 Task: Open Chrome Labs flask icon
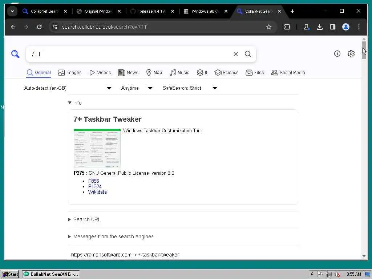point(307,27)
